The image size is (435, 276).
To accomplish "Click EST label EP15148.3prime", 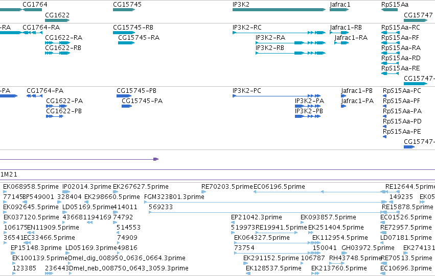I will 36,248.
